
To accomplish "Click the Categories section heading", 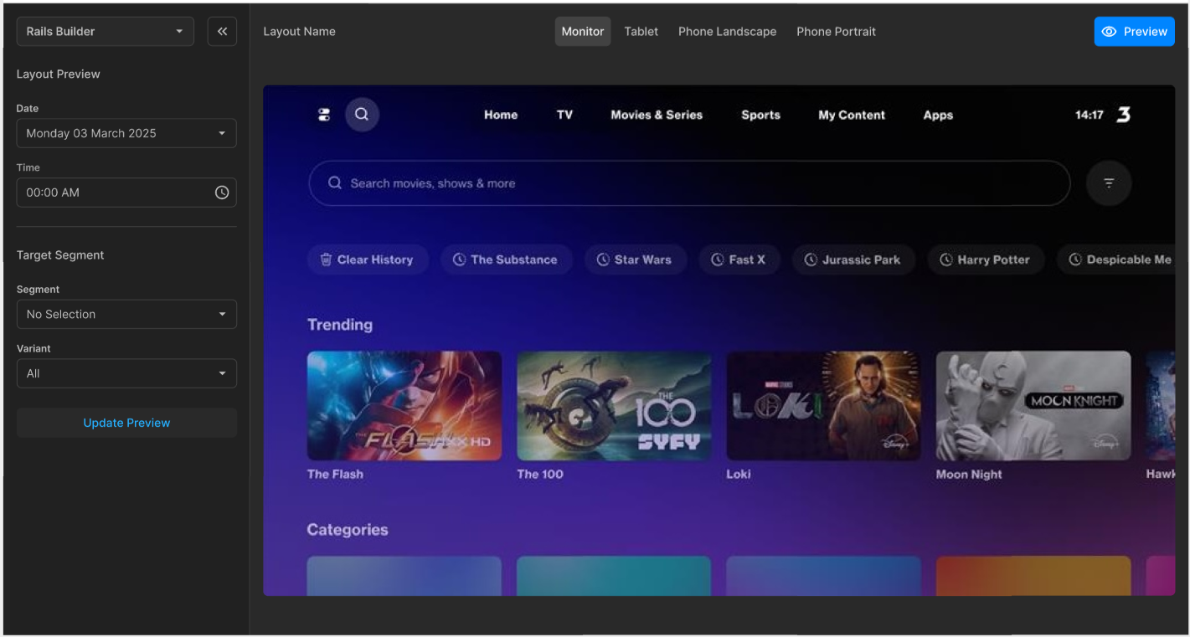I will [x=348, y=530].
